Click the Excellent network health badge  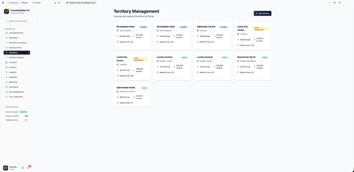tap(24, 112)
